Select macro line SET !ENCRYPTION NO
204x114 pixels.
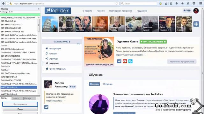coord(19,56)
